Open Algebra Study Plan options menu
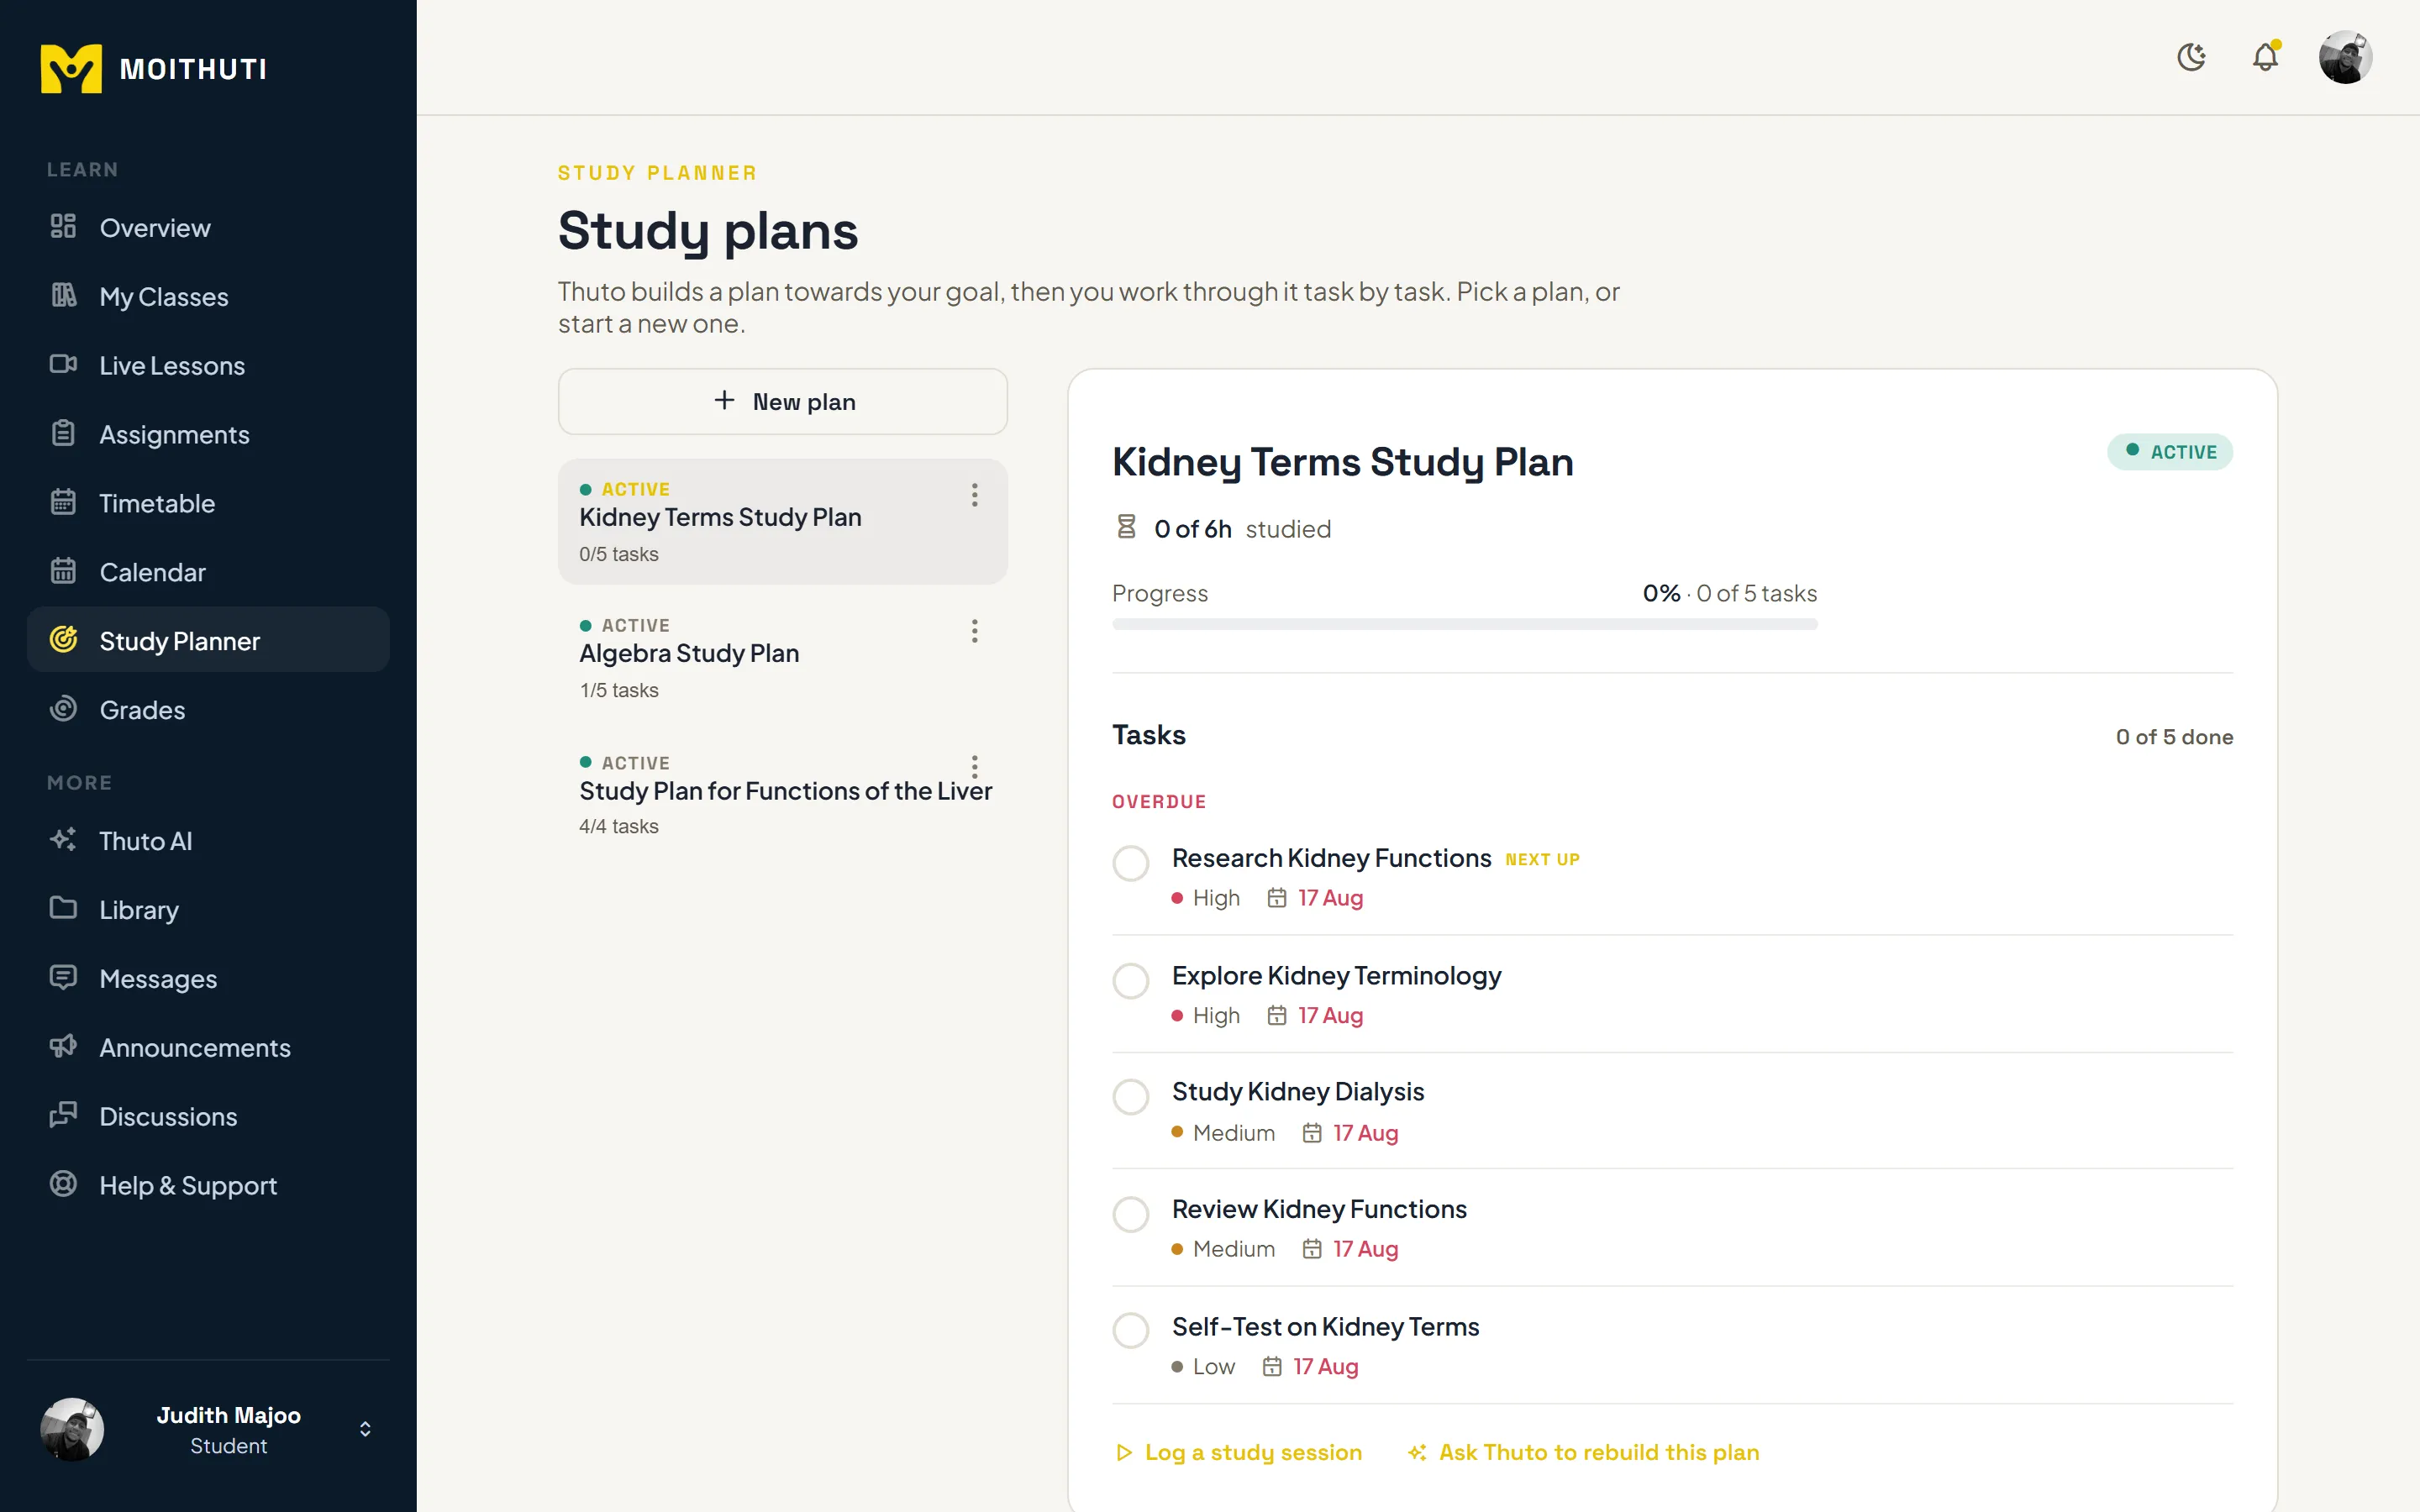Screen dimensions: 2420x1512 974,631
